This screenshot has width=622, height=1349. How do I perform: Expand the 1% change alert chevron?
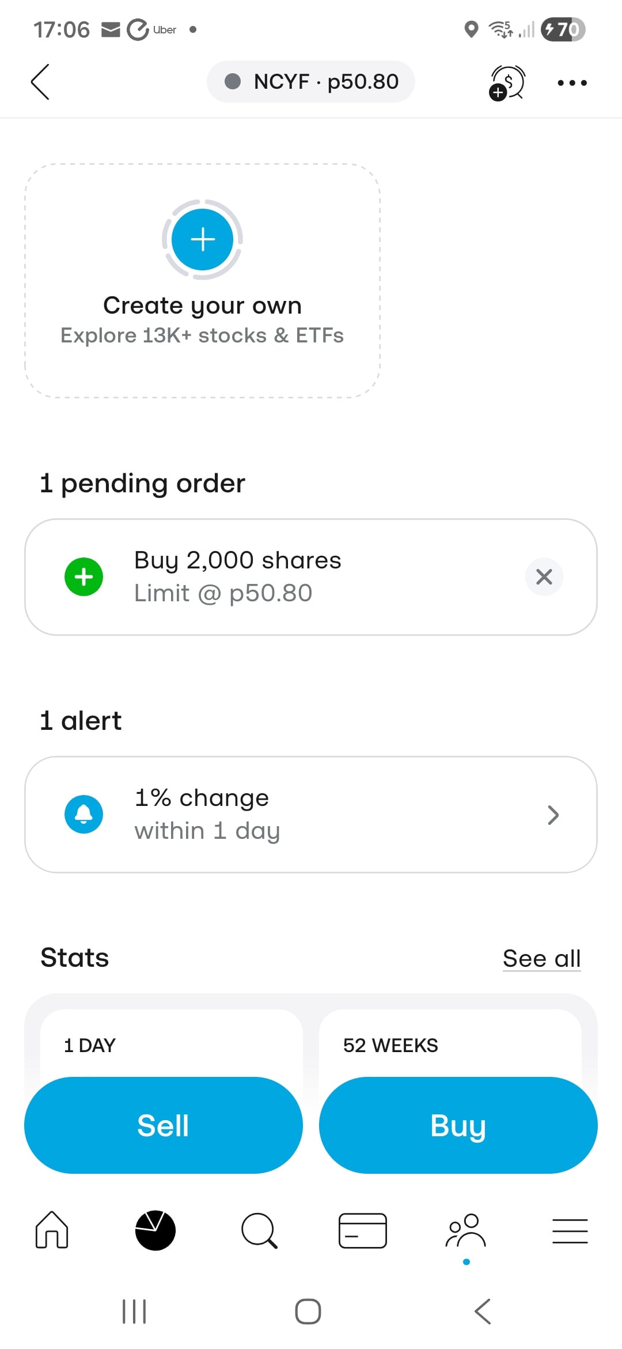(553, 815)
